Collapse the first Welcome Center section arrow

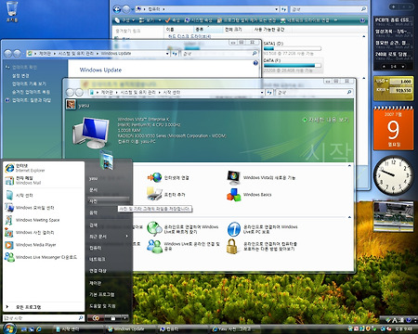(349, 166)
